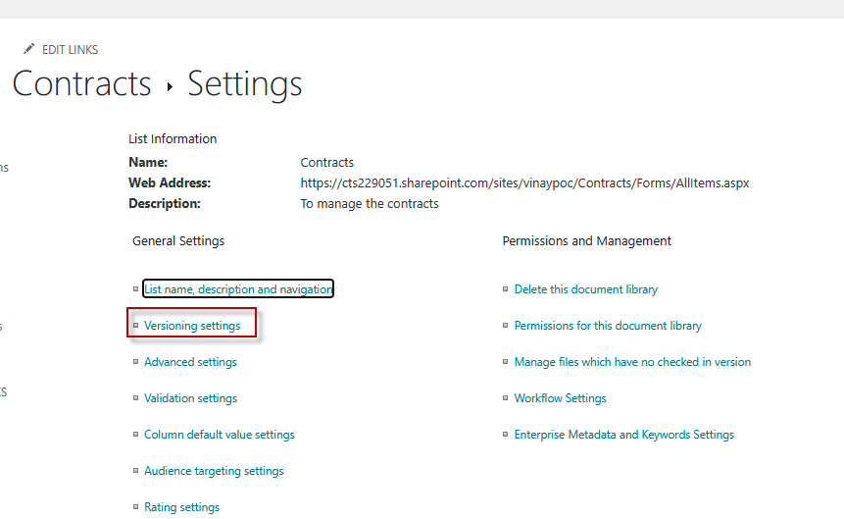Open Rating settings
The height and width of the screenshot is (519, 844).
tap(181, 507)
